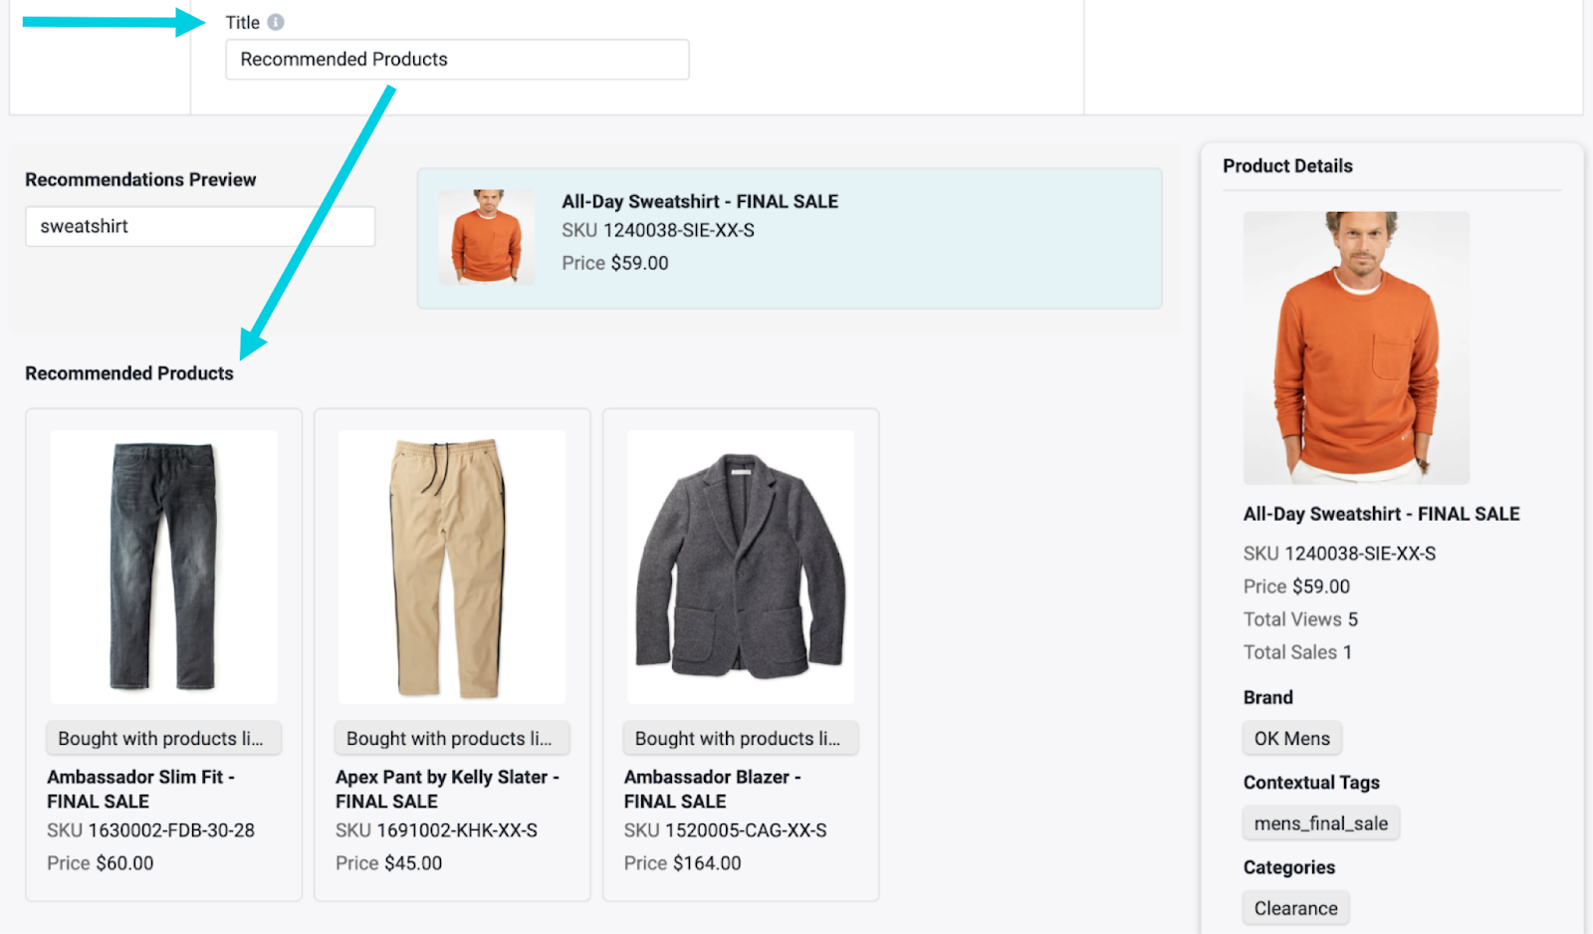The width and height of the screenshot is (1593, 934).
Task: Click the large sweatshirt image in Product Details
Action: (x=1356, y=348)
